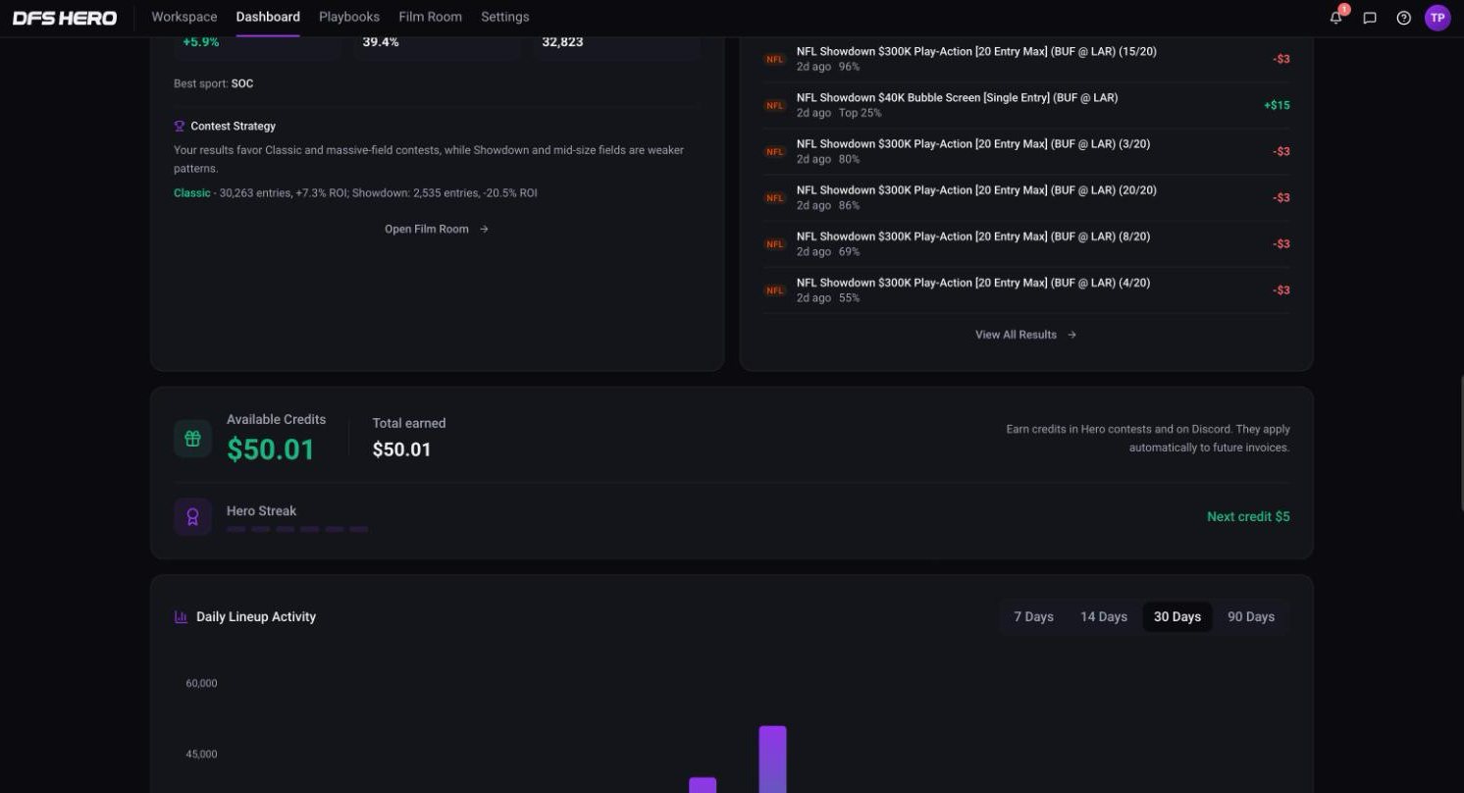This screenshot has width=1464, height=793.
Task: Switch to the Workspace tab
Action: pyautogui.click(x=184, y=17)
